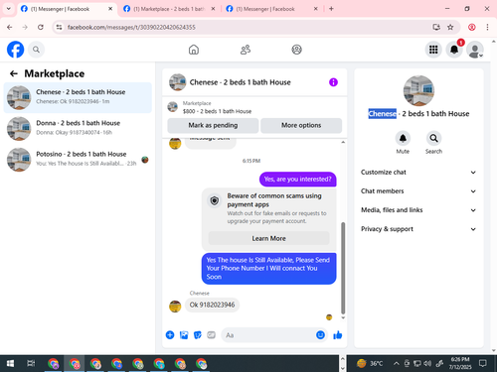Click the chat vertical scrollbar thumb

pyautogui.click(x=343, y=268)
